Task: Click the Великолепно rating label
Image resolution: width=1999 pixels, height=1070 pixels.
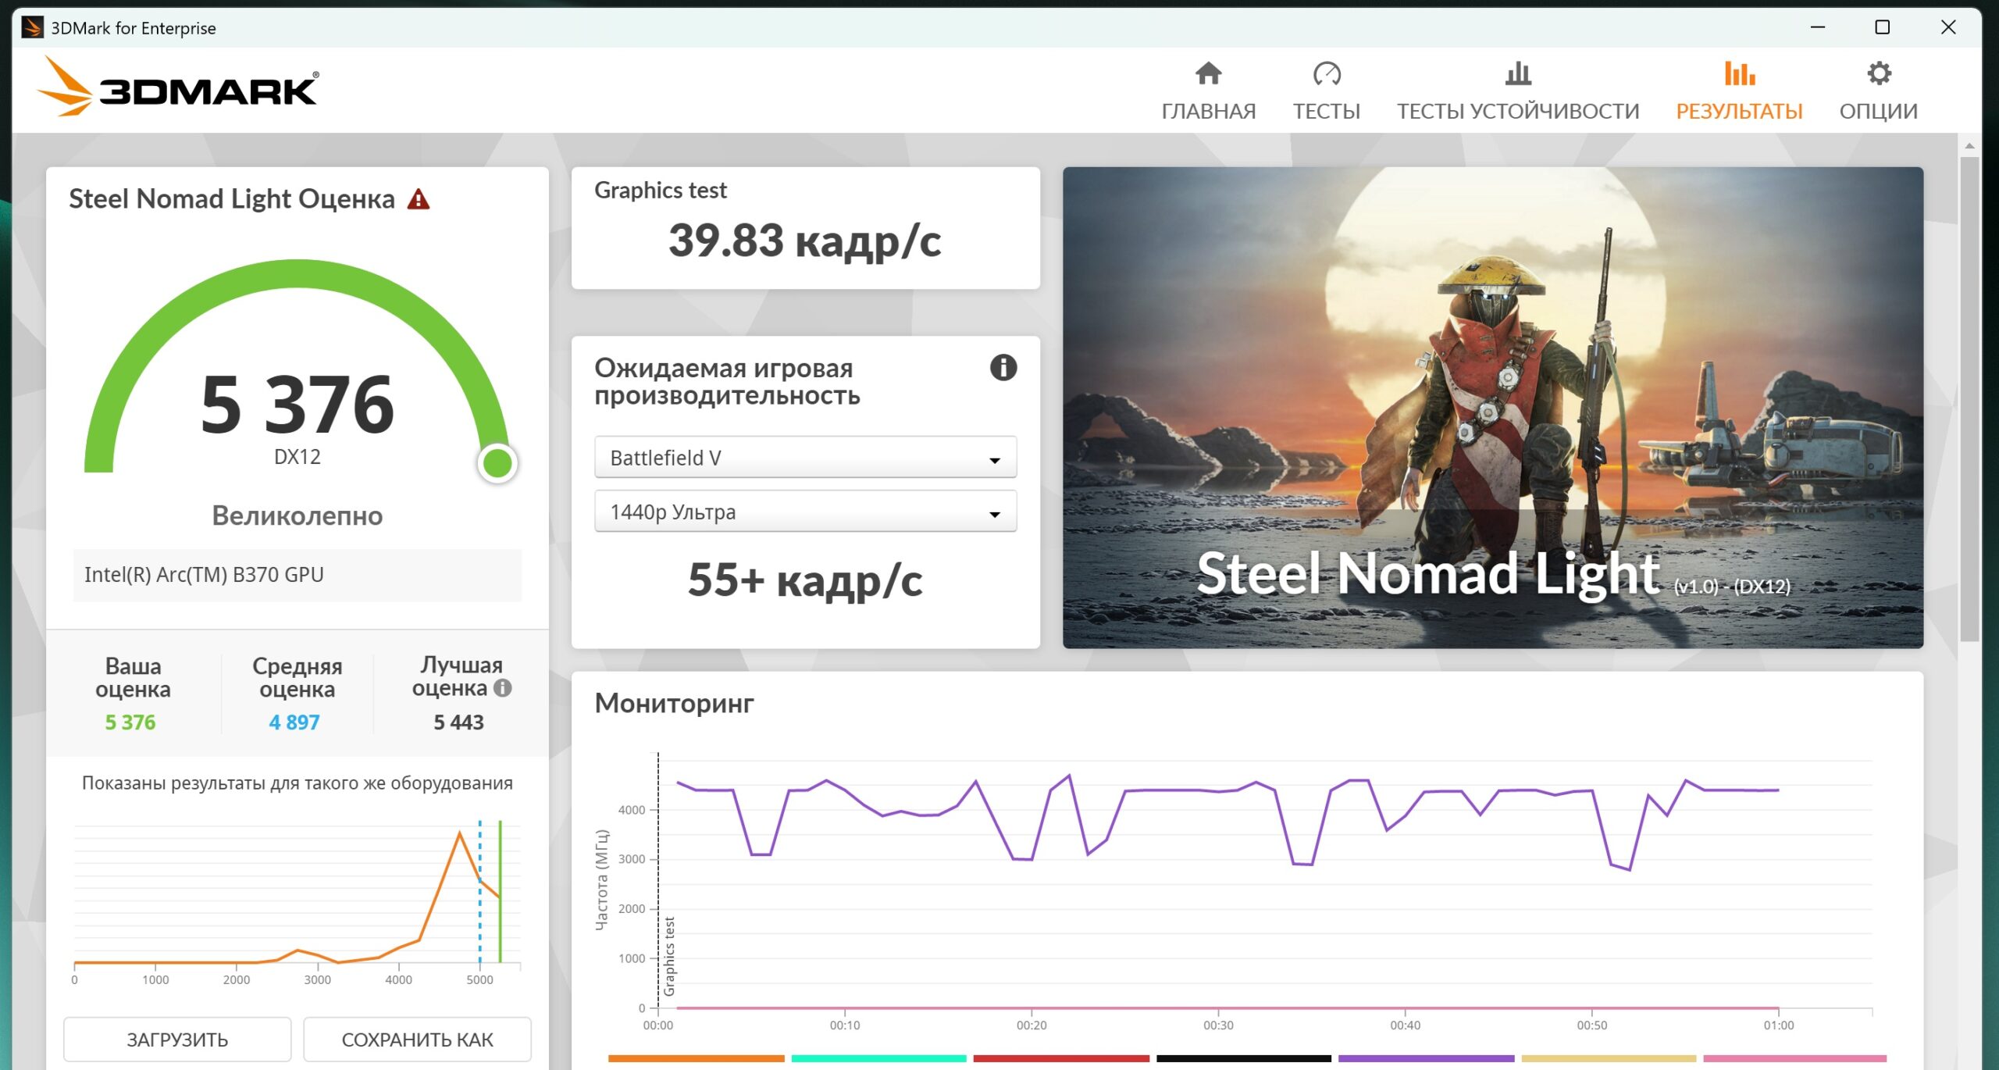Action: [x=297, y=516]
